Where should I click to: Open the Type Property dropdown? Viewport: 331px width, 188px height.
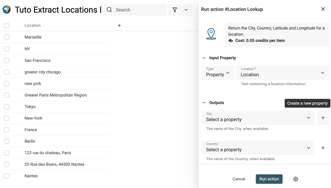218,73
